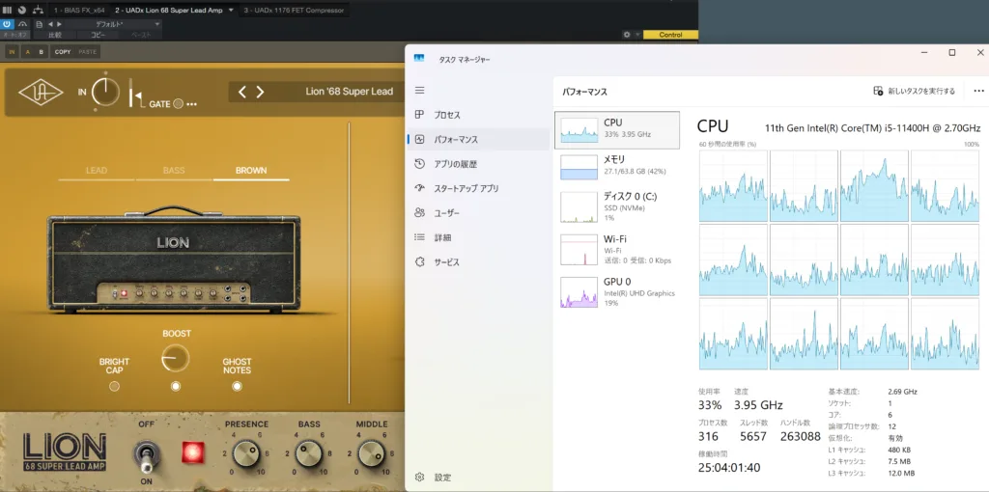Viewport: 989px width, 492px height.
Task: Adjust the BASS tone knob
Action: (308, 453)
